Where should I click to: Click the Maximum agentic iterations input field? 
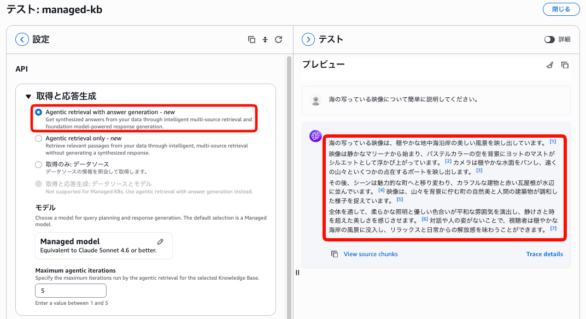[71, 291]
